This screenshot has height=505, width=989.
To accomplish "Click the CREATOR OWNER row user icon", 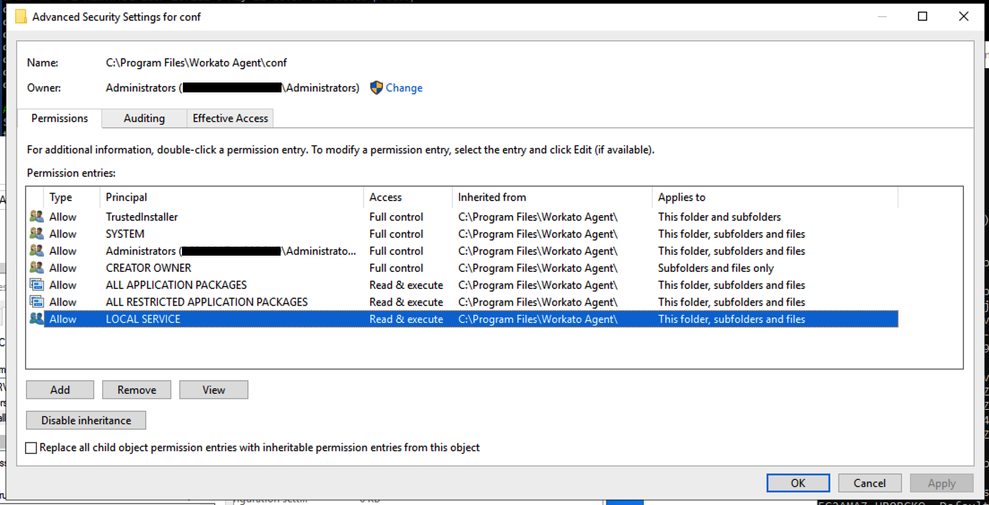I will tap(37, 267).
